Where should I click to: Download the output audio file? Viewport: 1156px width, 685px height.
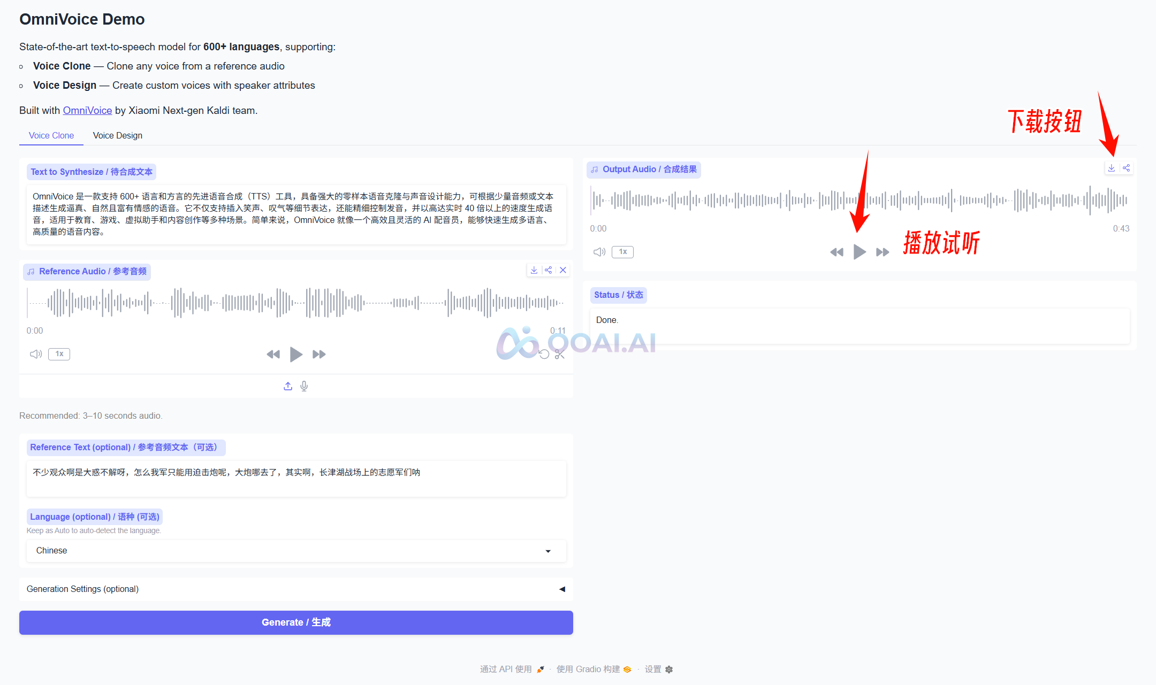tap(1112, 168)
